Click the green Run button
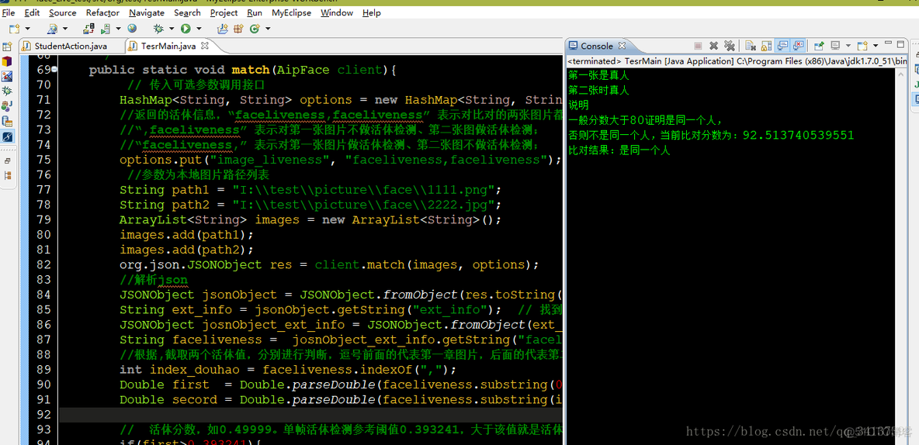Viewport: 919px width, 445px height. [x=186, y=28]
